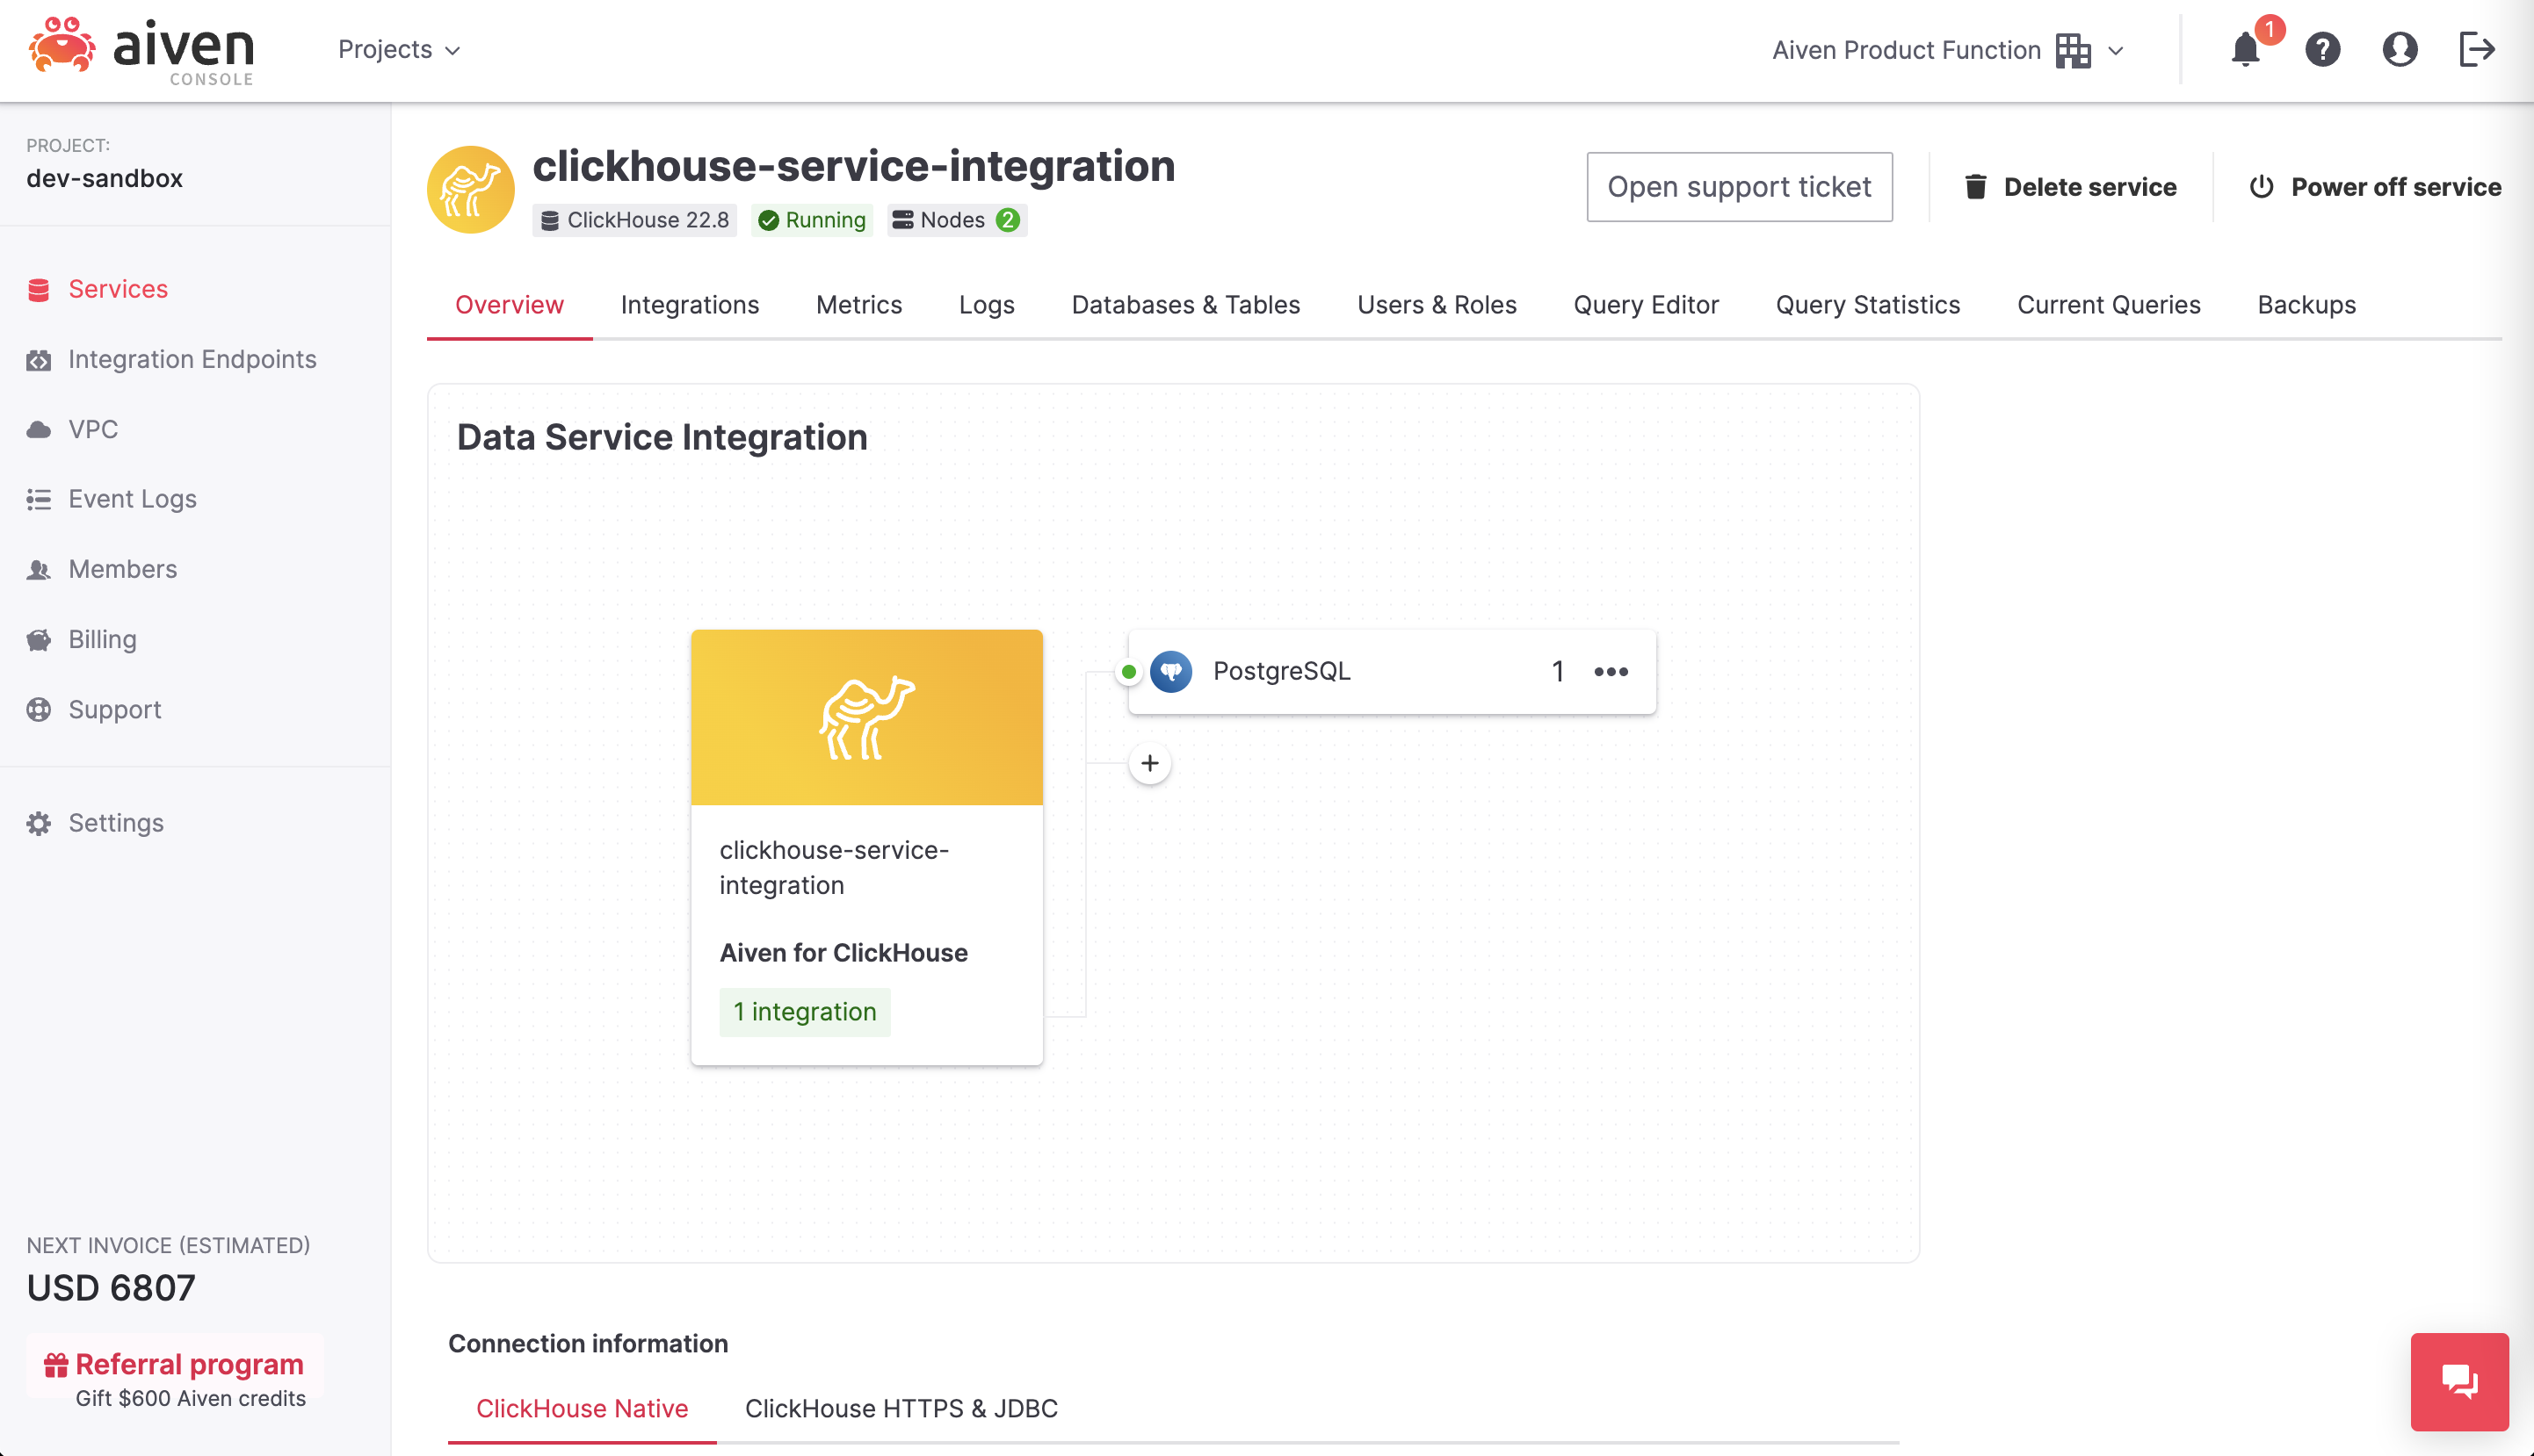The height and width of the screenshot is (1456, 2534).
Task: Click the ClickHouse camel icon beside the service title
Action: tap(470, 189)
